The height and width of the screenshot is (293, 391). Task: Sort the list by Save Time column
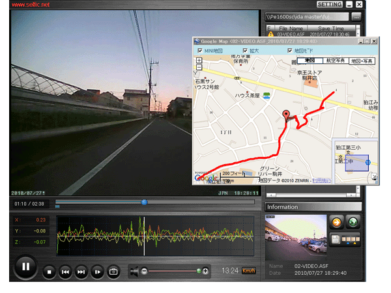click(x=331, y=28)
